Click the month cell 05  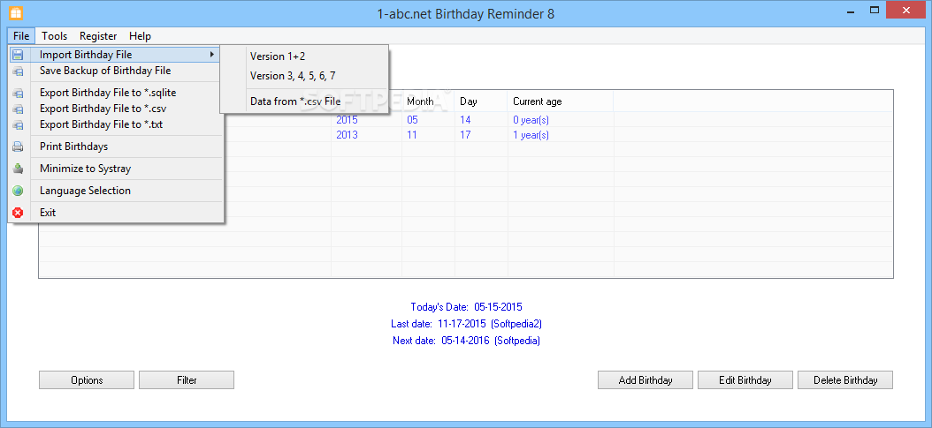pyautogui.click(x=413, y=120)
